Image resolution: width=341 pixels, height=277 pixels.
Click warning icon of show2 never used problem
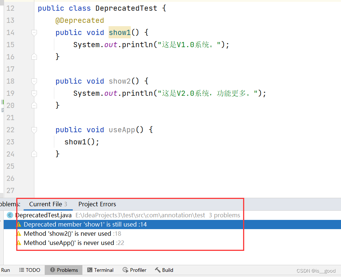[x=19, y=234]
